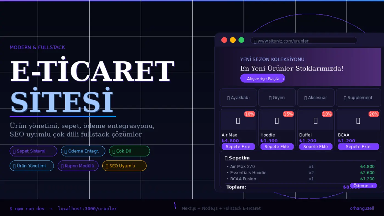Click the Alışverişe Başla button
Image resolution: width=384 pixels, height=216 pixels.
pyautogui.click(x=263, y=78)
